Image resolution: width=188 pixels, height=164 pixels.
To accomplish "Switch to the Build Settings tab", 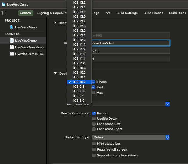I will click(127, 13).
